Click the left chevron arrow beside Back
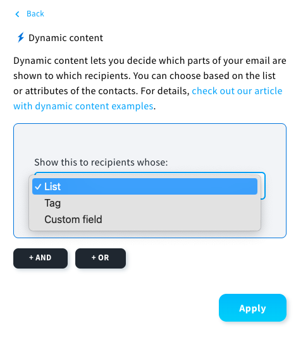The width and height of the screenshot is (296, 345). 17,14
